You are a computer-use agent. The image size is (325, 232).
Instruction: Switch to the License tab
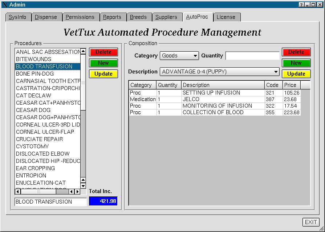227,17
